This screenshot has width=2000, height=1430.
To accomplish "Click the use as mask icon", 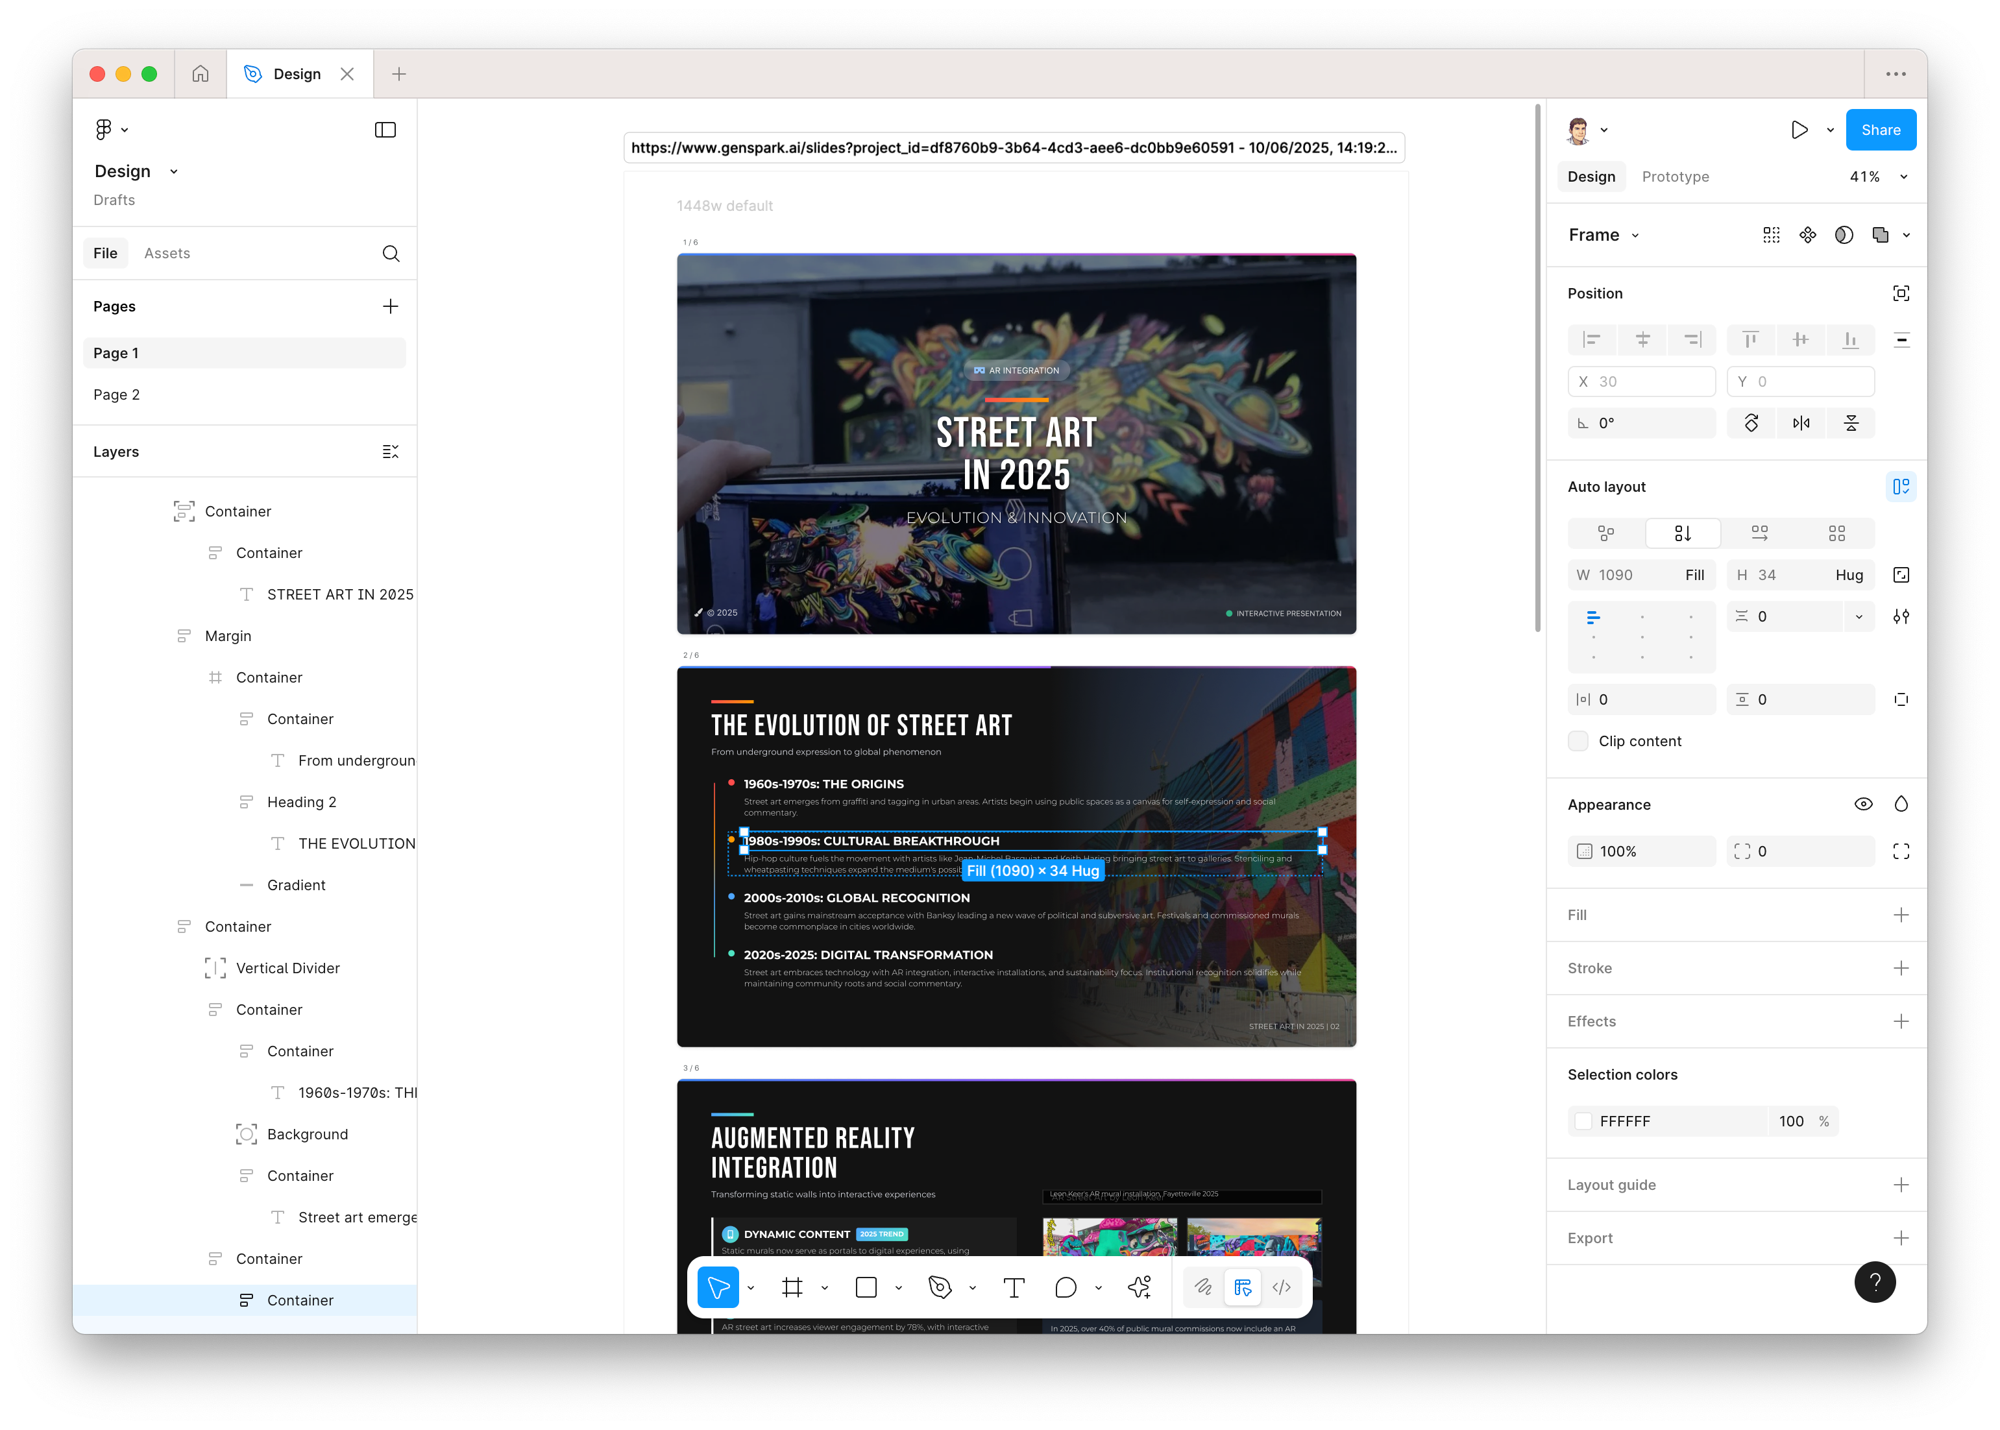I will [1844, 235].
